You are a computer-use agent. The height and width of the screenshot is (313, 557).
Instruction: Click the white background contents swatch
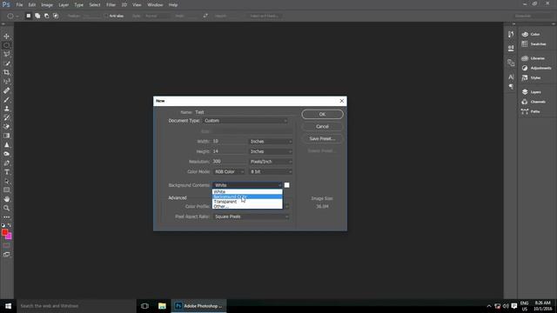point(286,185)
